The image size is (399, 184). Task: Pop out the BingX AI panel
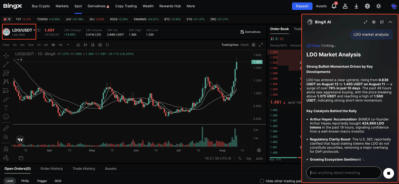tap(382, 22)
